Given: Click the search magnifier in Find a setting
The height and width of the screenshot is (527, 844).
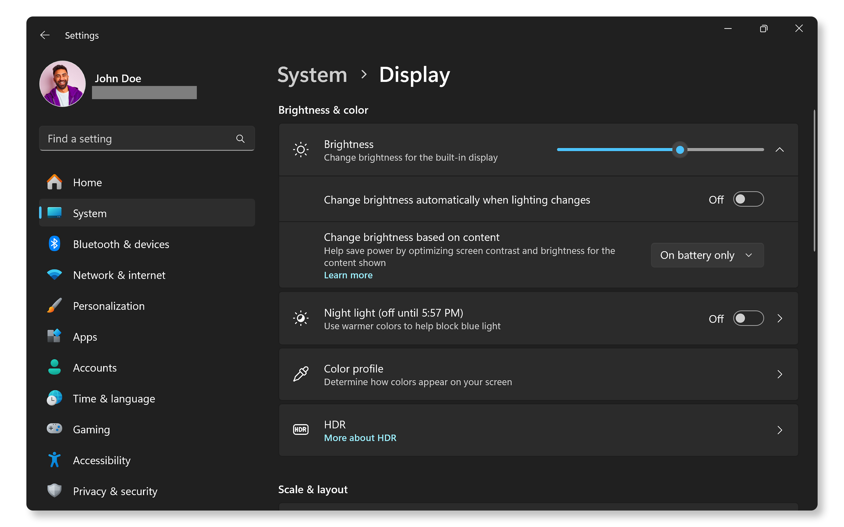Looking at the screenshot, I should (x=240, y=138).
